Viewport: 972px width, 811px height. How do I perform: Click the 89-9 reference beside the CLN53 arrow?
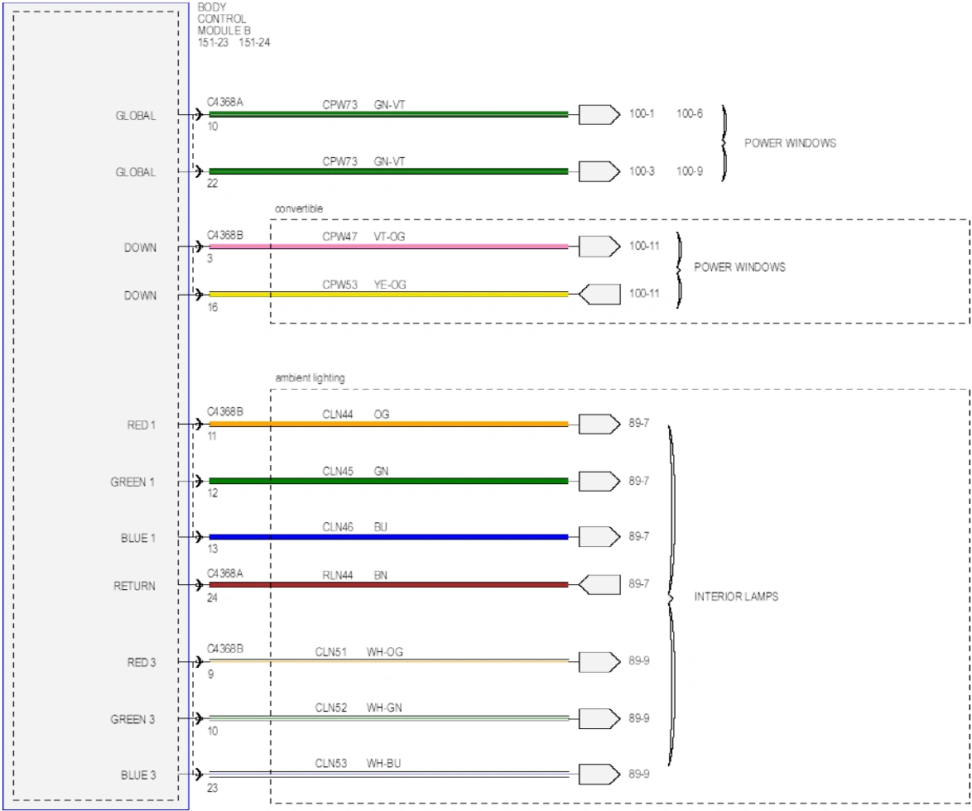(x=639, y=774)
